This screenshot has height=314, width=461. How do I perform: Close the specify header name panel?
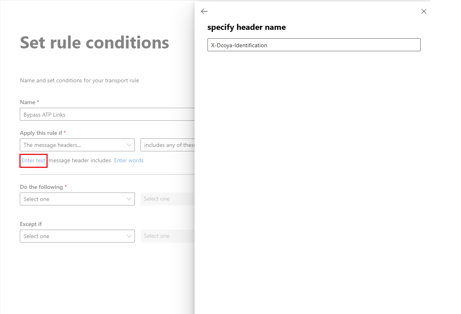[x=424, y=11]
